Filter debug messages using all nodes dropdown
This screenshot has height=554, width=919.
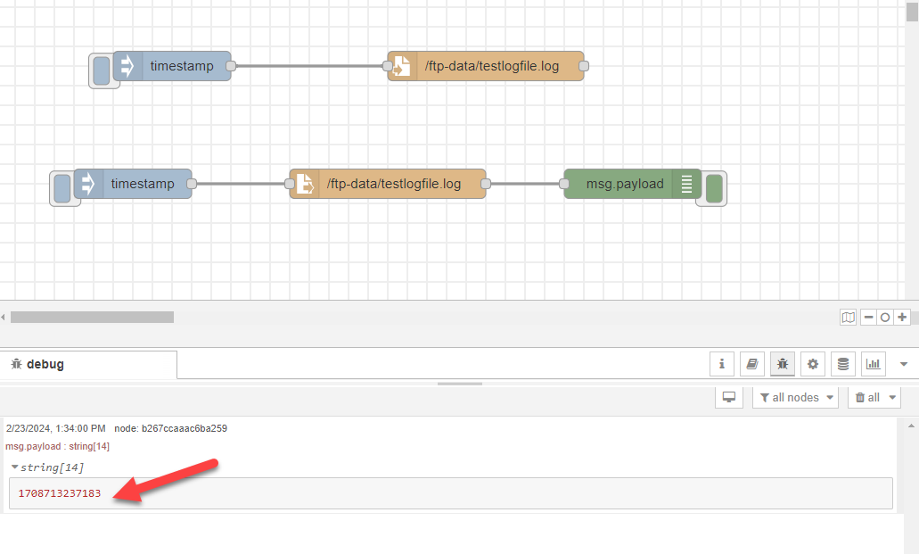[794, 397]
